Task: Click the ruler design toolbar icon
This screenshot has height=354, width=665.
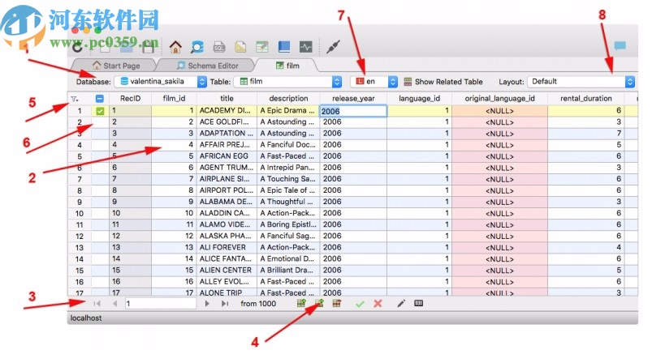Action: (240, 46)
